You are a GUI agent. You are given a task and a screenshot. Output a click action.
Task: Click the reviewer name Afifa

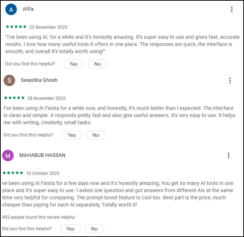point(28,9)
